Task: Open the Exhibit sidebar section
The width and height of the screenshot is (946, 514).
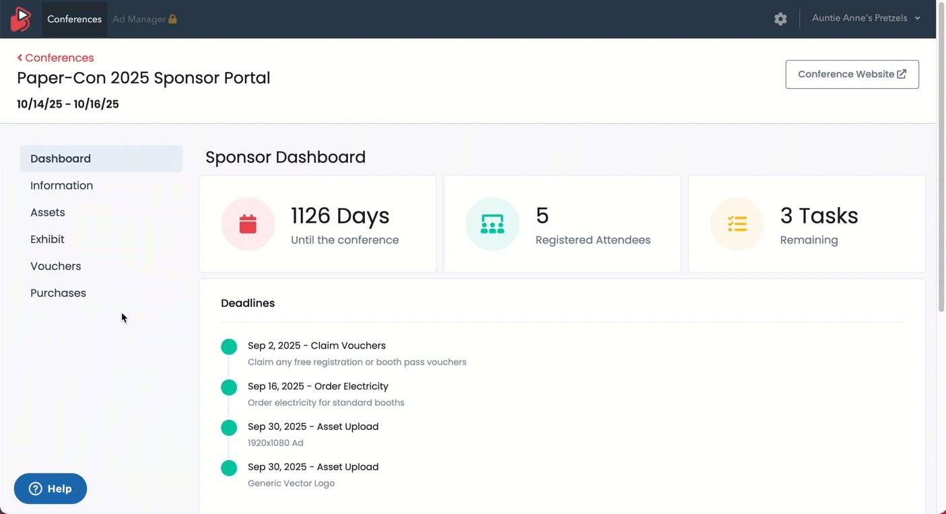Action: pos(47,240)
